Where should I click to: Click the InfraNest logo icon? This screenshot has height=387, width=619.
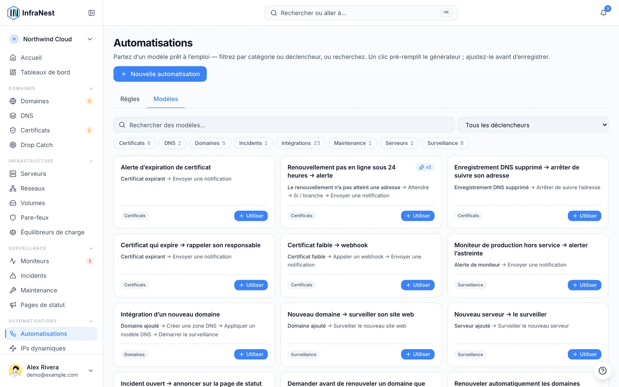(x=14, y=13)
